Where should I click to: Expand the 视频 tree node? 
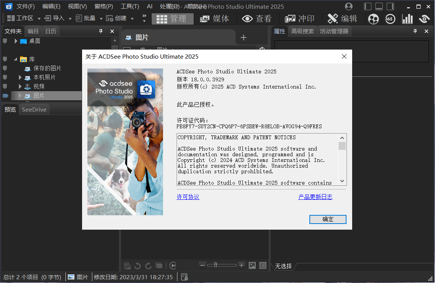pos(20,87)
